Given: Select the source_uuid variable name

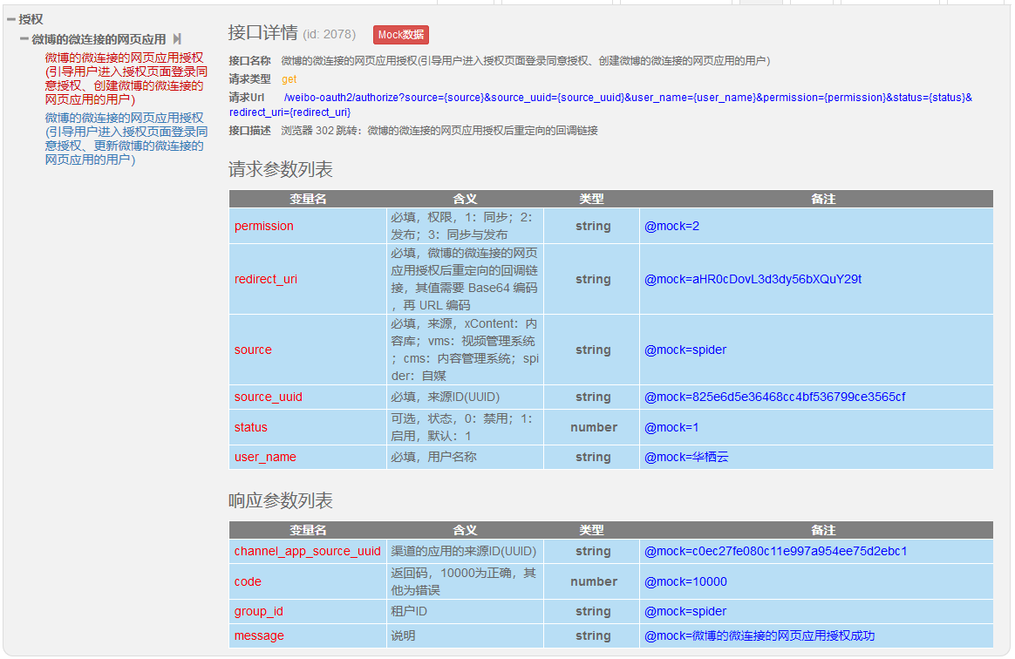Looking at the screenshot, I should click(x=269, y=397).
